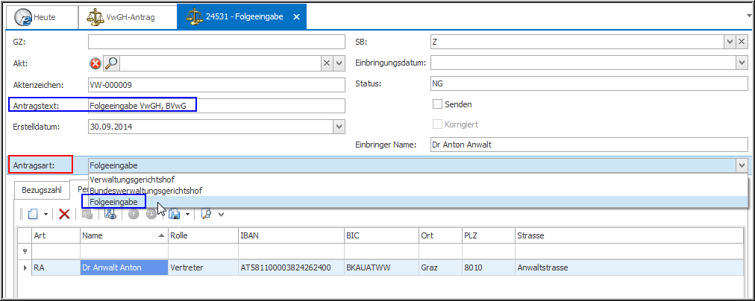Open the SB dropdown arrow
The height and width of the screenshot is (301, 755).
tap(730, 42)
